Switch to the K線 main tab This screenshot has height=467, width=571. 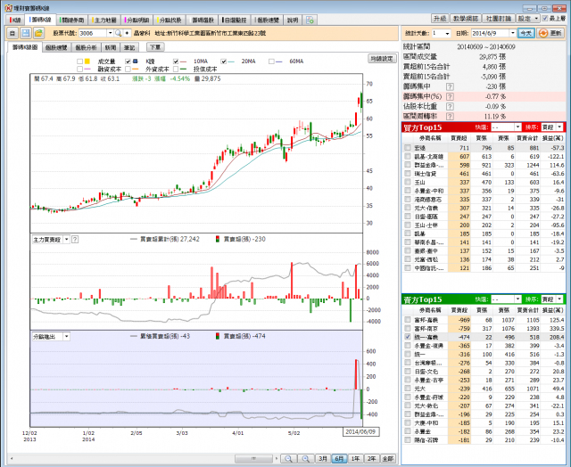[15, 20]
